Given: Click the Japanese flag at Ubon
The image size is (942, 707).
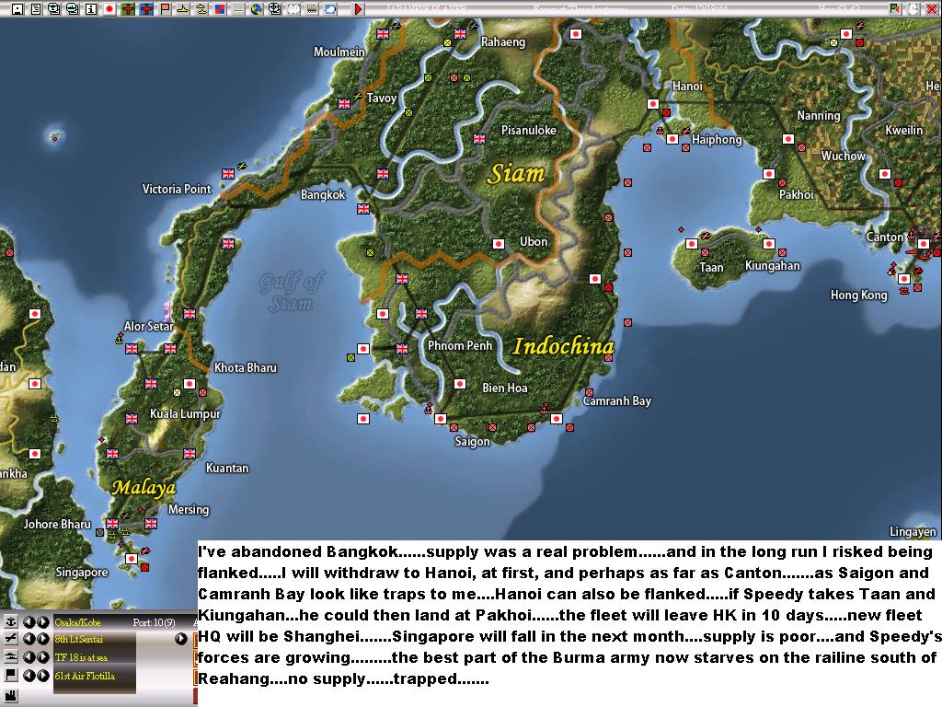Looking at the screenshot, I should (498, 243).
